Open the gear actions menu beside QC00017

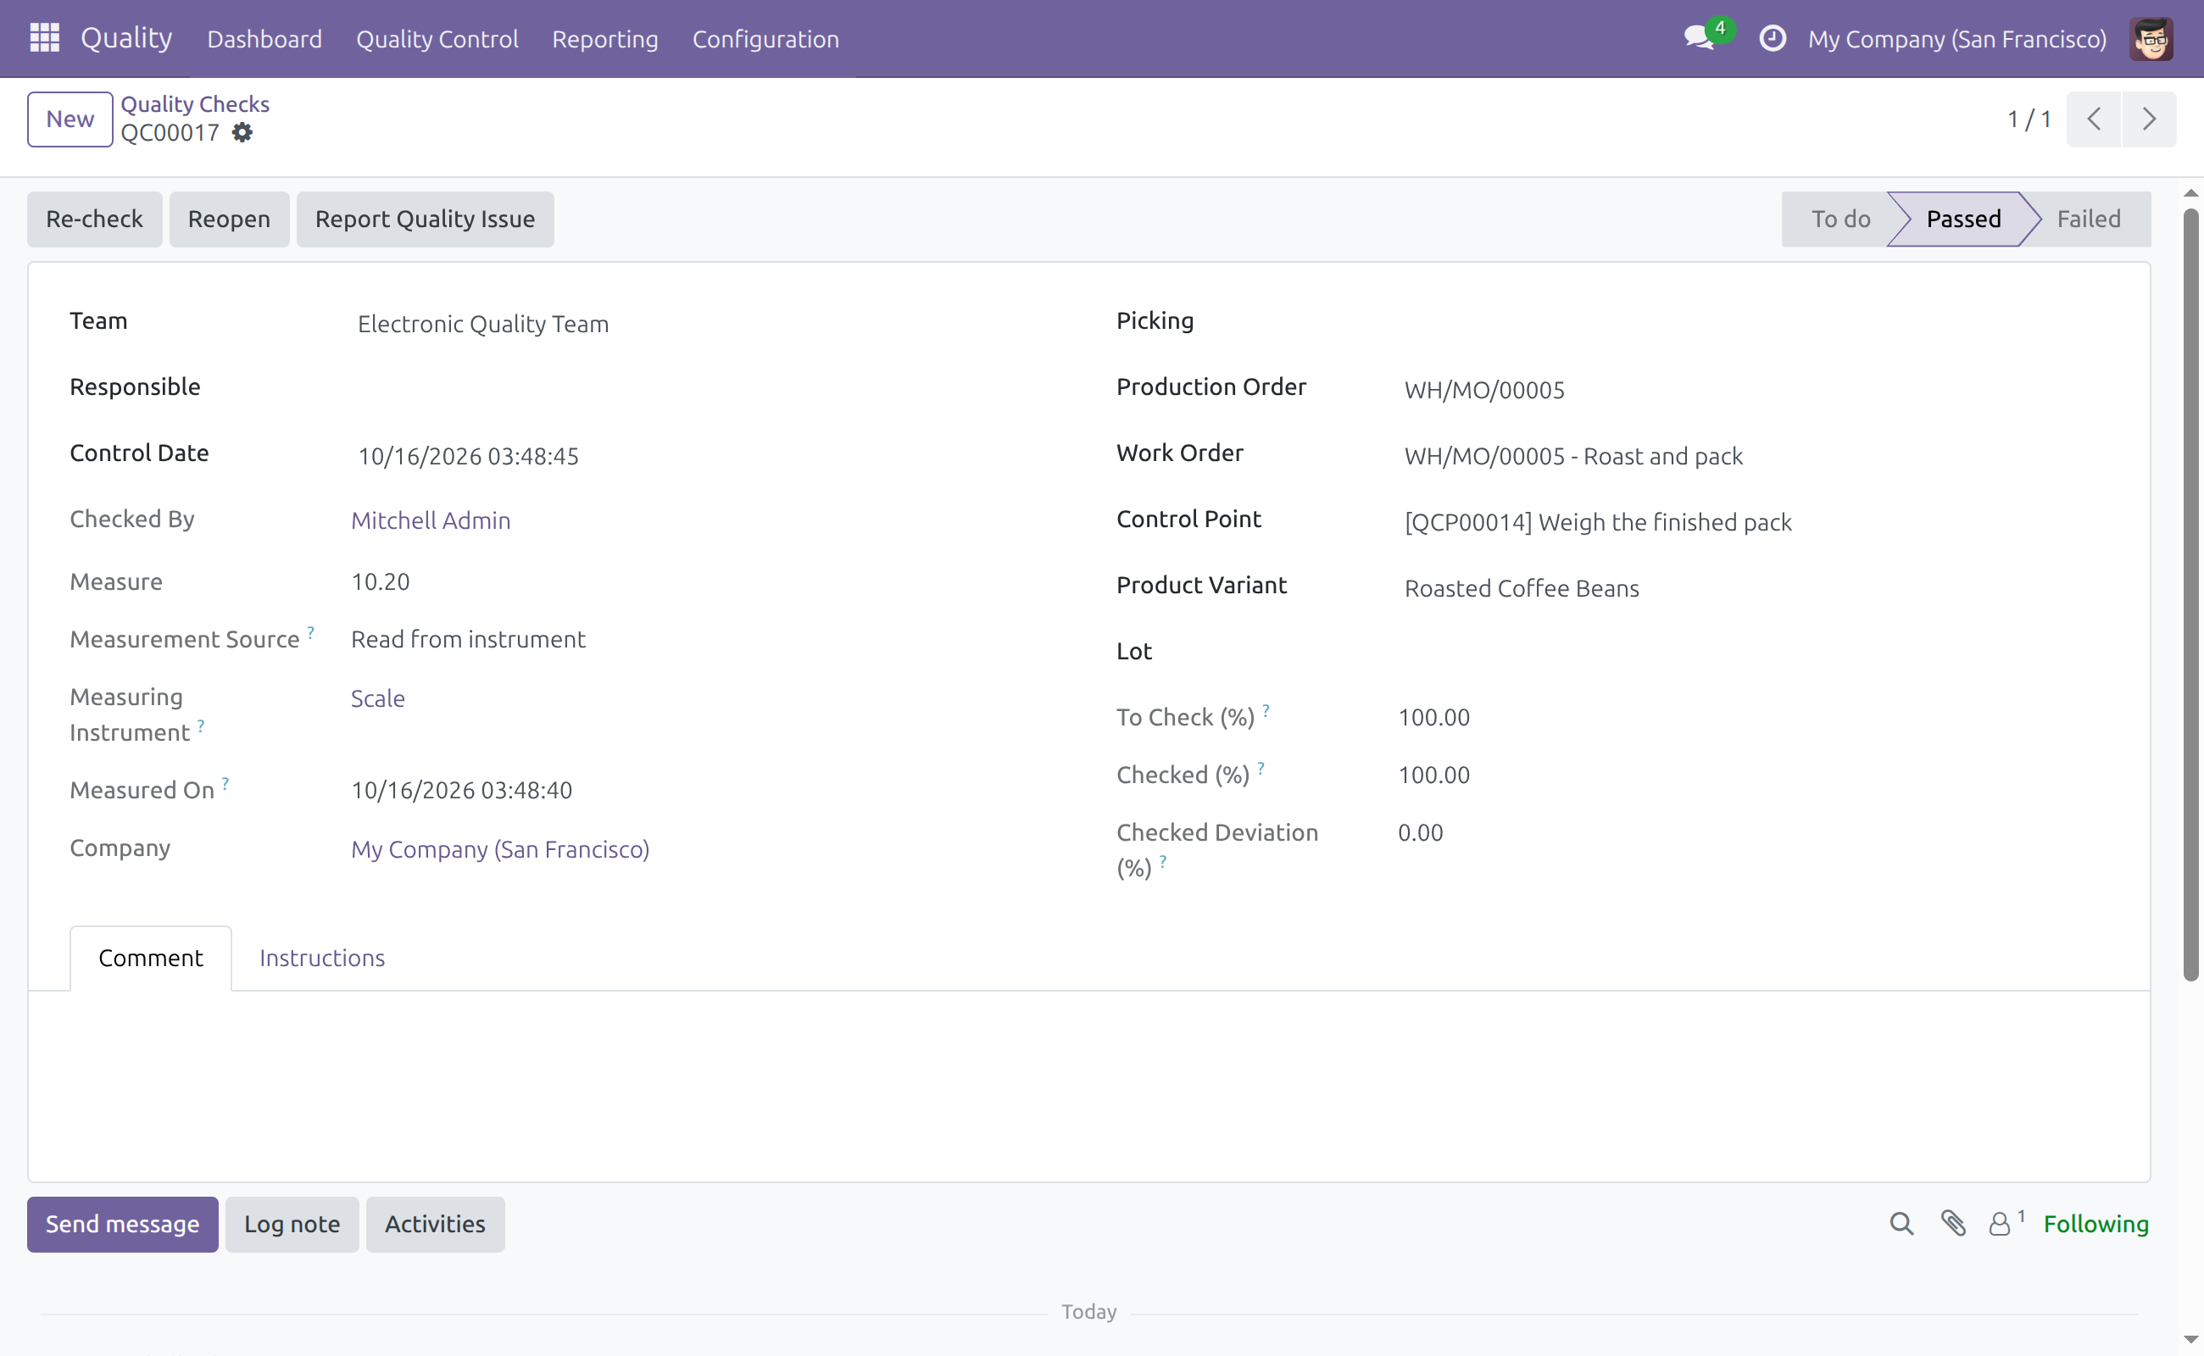[x=242, y=133]
